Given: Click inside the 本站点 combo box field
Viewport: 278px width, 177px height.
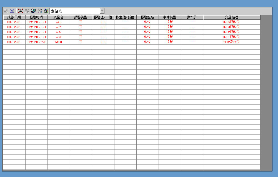Looking at the screenshot, I should (x=75, y=11).
